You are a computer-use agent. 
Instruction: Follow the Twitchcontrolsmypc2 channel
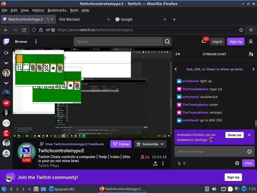click(121, 144)
